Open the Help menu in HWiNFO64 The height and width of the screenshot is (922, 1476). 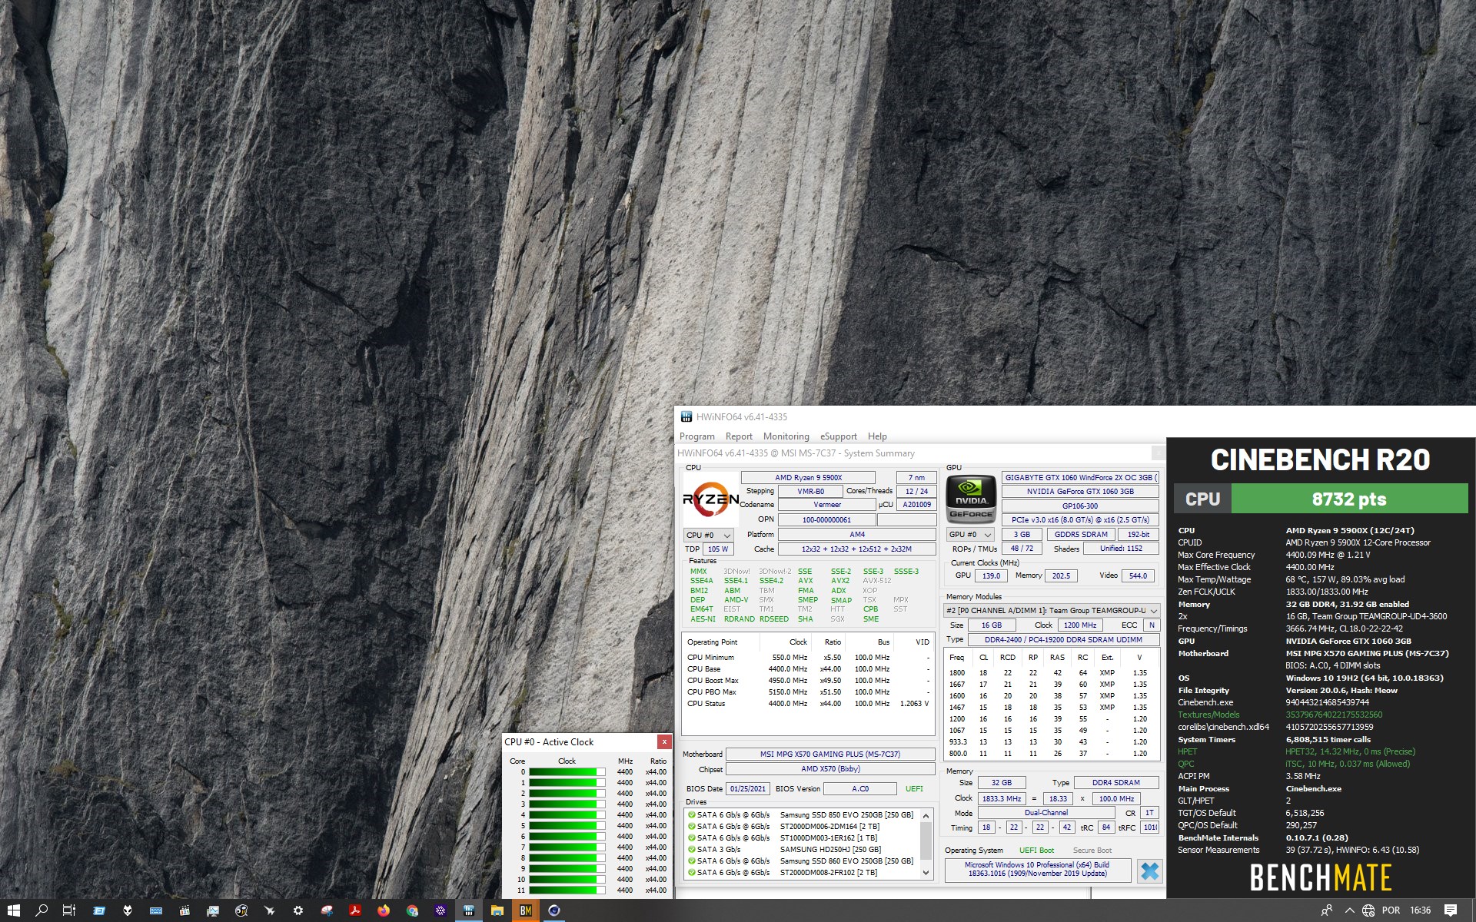[877, 436]
